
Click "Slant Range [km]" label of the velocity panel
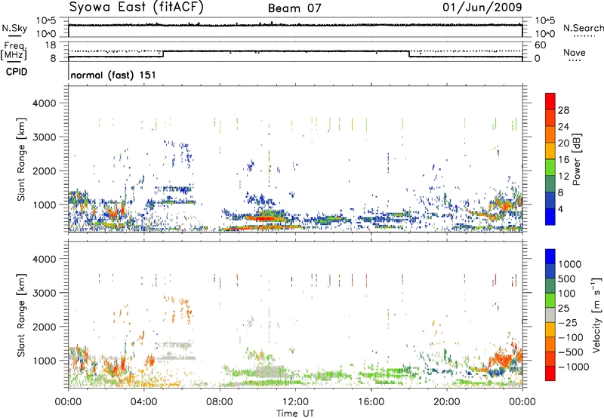[21, 315]
